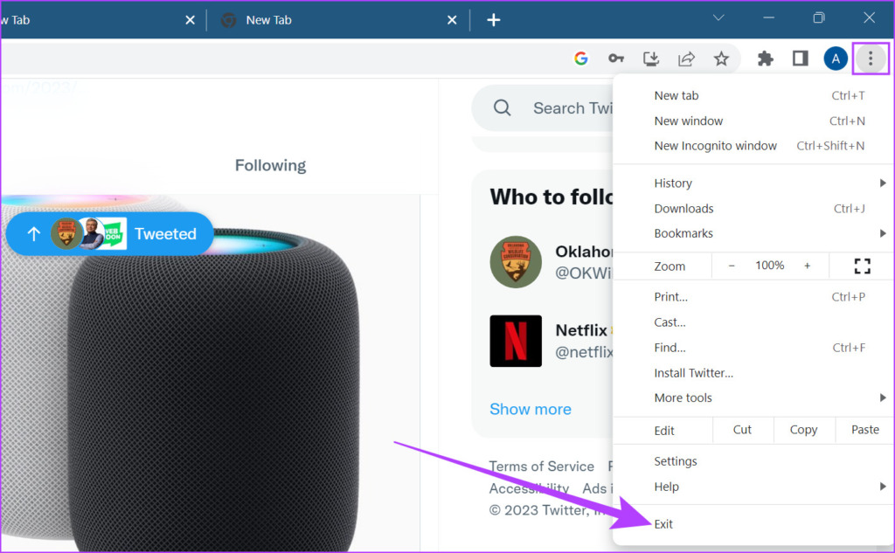This screenshot has height=553, width=895.
Task: Click the profile avatar labeled A
Action: tap(836, 58)
